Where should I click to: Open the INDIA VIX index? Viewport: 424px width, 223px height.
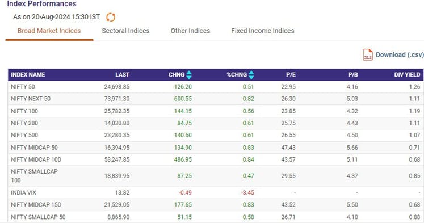click(23, 193)
